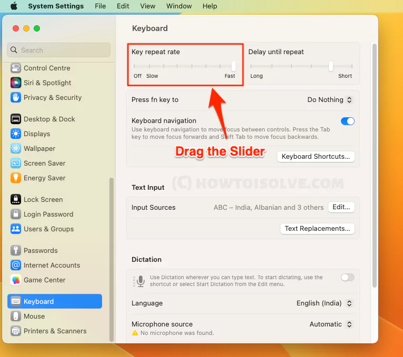
Task: Select the Siri & Spotlight icon
Action: coord(16,83)
